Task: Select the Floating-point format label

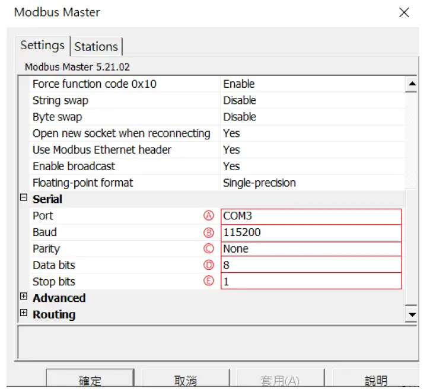Action: click(x=83, y=183)
